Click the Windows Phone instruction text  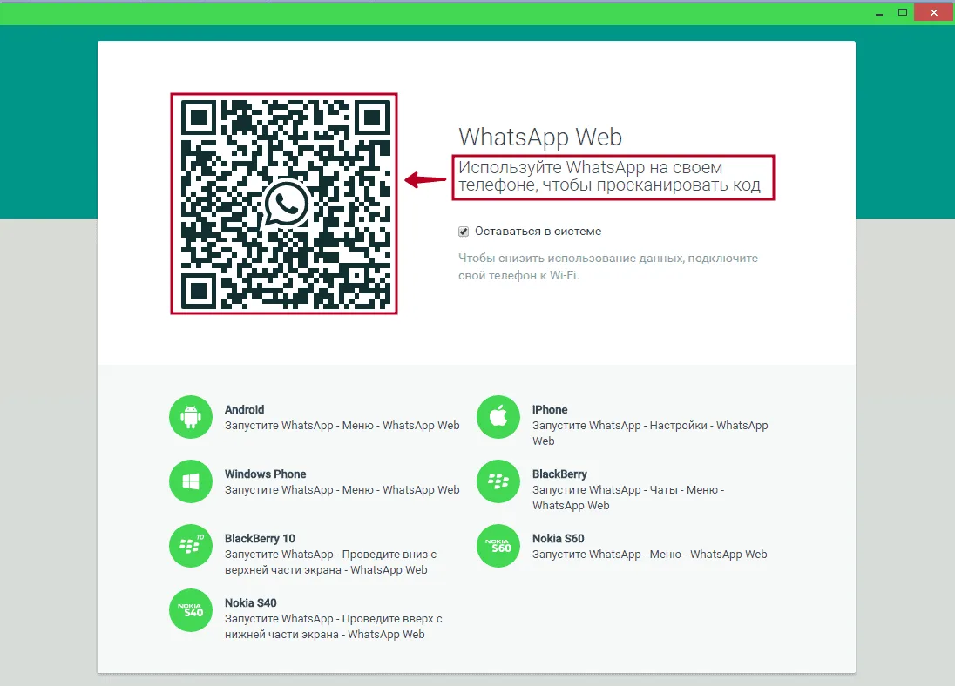coord(342,490)
